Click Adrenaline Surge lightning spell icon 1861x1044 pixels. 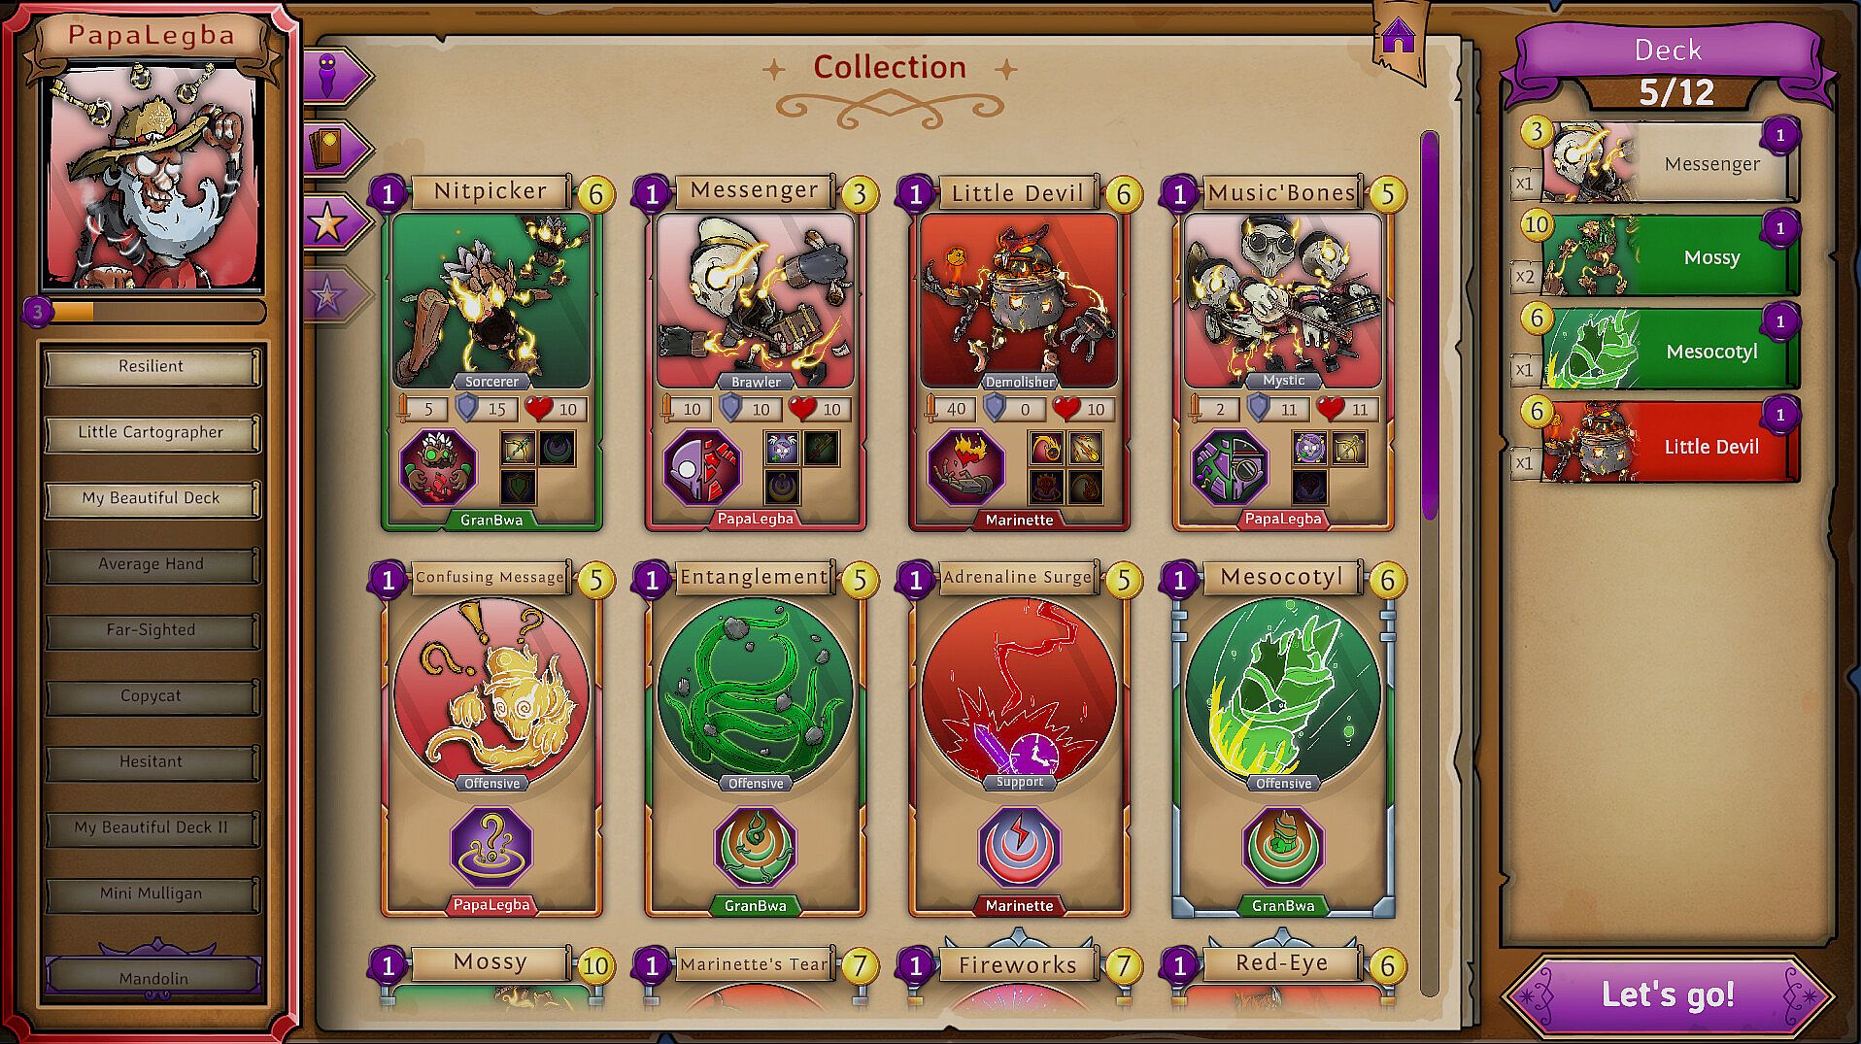(1019, 846)
